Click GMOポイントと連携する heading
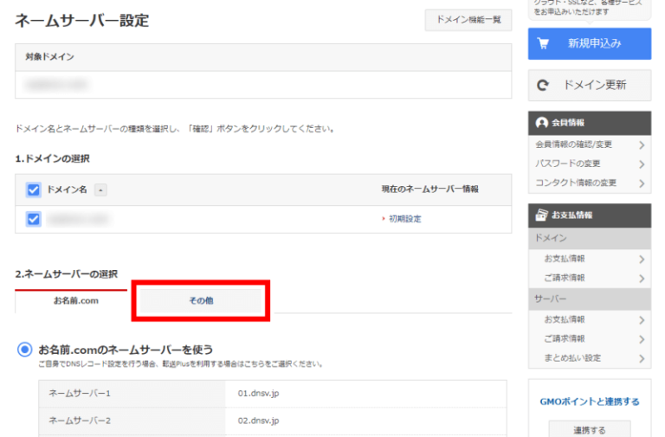 [x=589, y=402]
